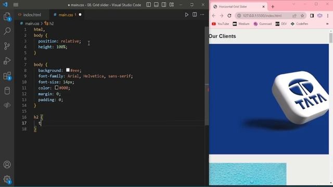Split the editor to the right

point(195,15)
